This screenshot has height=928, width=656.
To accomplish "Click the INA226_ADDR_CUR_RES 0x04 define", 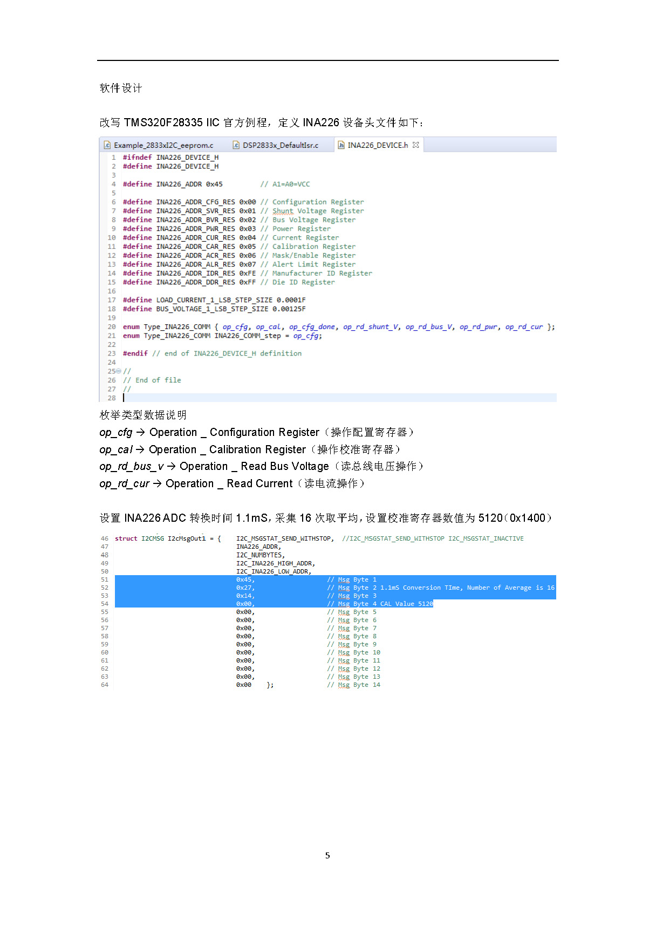I will point(231,237).
